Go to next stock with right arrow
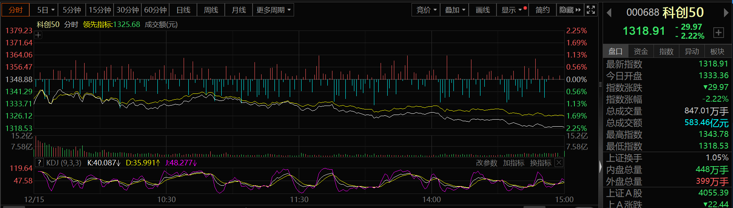This screenshot has height=208, width=733. click(726, 13)
